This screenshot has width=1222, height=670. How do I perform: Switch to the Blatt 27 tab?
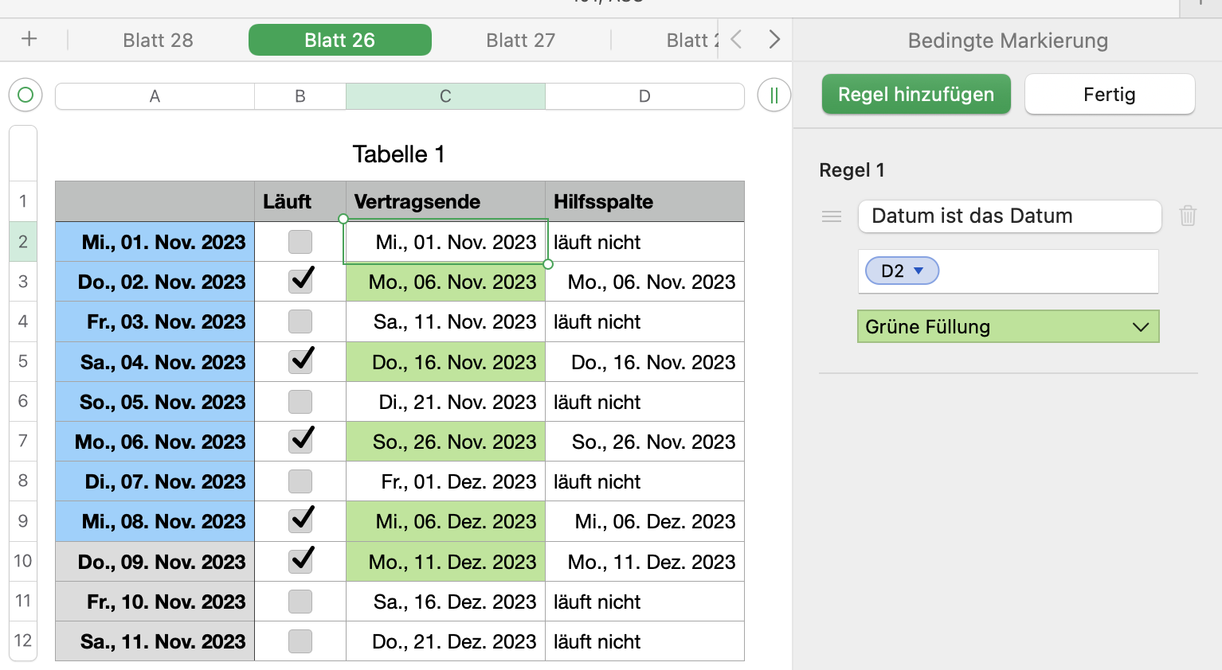click(520, 41)
